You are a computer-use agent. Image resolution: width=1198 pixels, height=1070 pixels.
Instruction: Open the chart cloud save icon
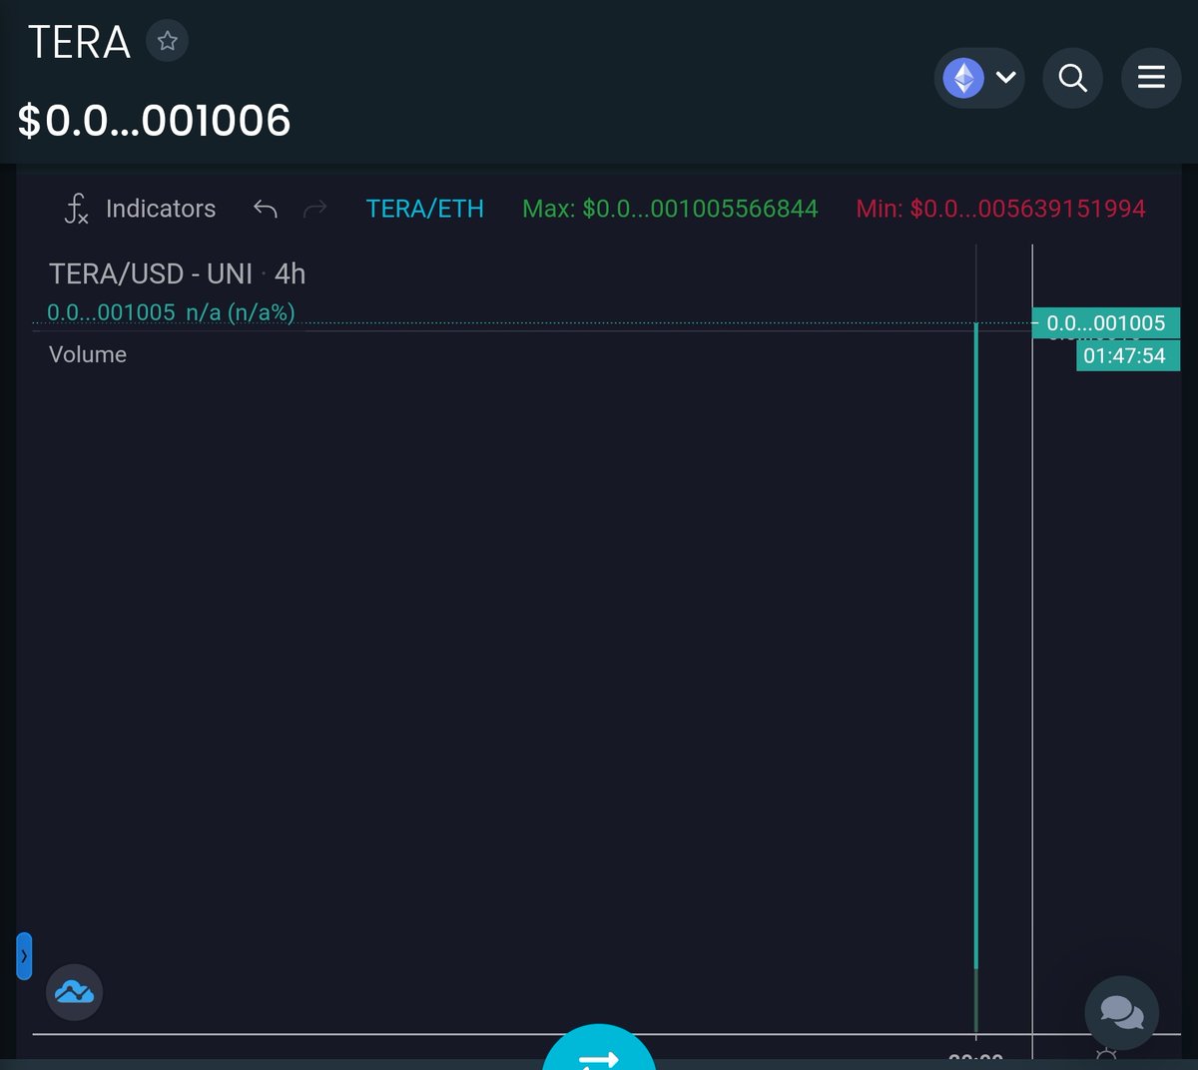74,992
